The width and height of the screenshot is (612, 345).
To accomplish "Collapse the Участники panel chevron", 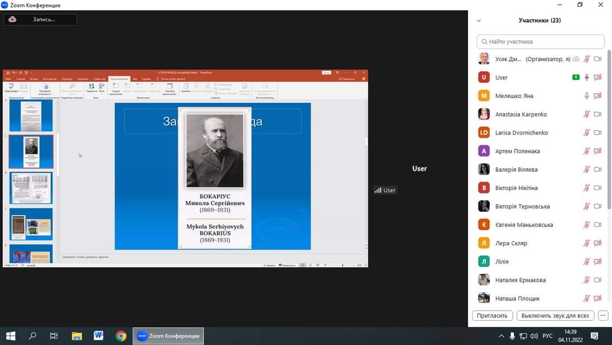I will 479,20.
